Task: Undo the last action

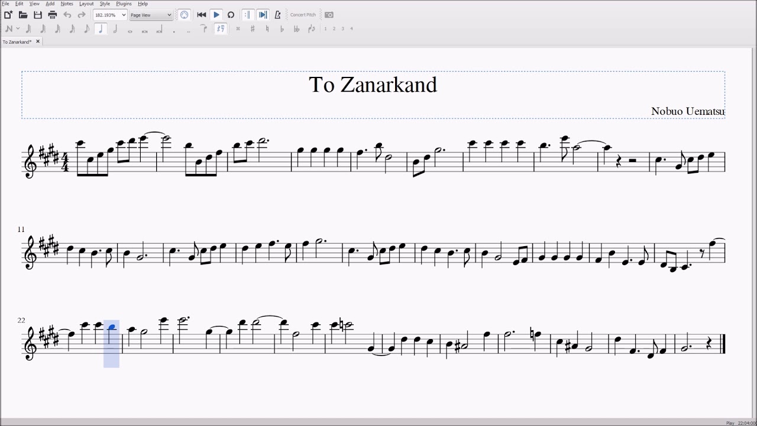Action: (67, 15)
